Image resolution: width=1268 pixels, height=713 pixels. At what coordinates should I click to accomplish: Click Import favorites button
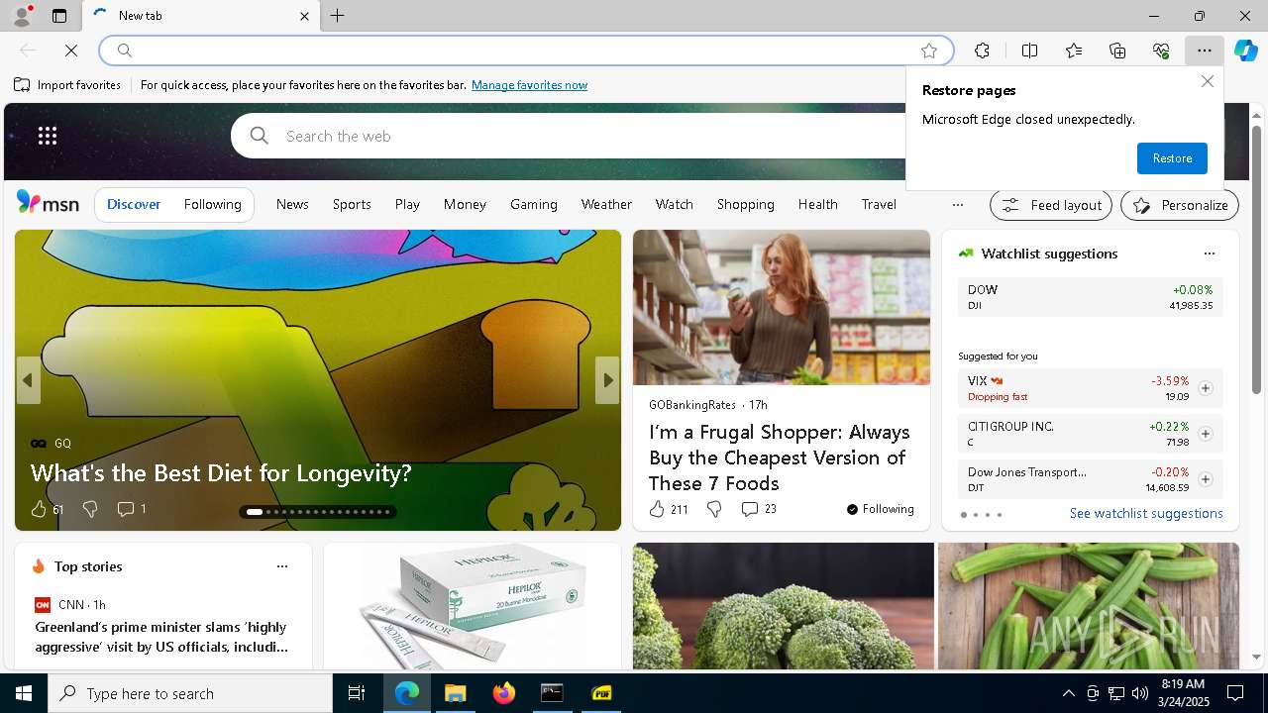[67, 85]
